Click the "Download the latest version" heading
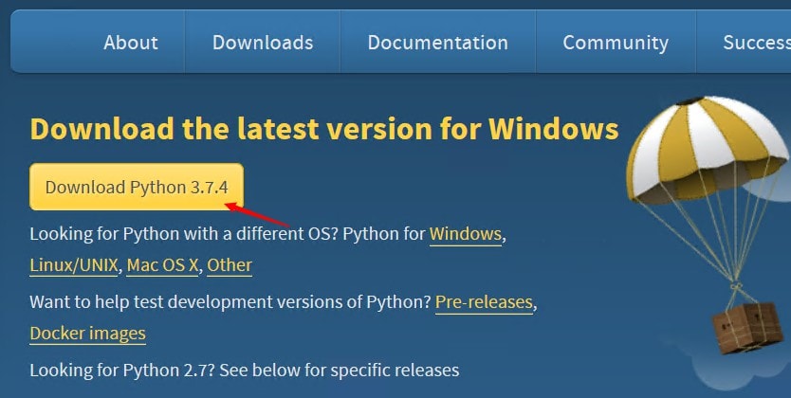The width and height of the screenshot is (791, 398). (x=323, y=129)
